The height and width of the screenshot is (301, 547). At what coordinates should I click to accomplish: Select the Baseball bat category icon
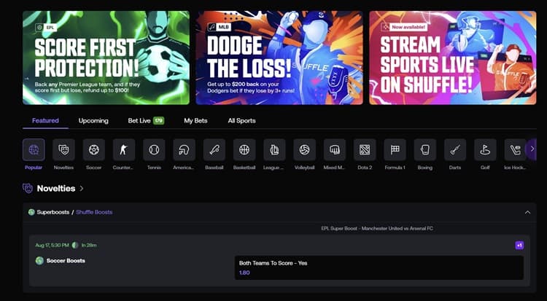click(x=214, y=149)
